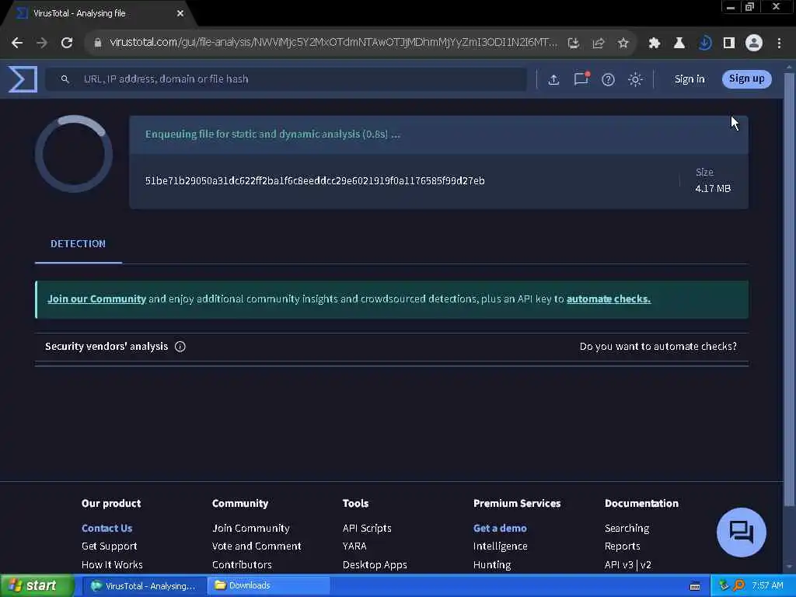This screenshot has width=796, height=597.
Task: Open Contact Us footer link
Action: click(x=106, y=528)
